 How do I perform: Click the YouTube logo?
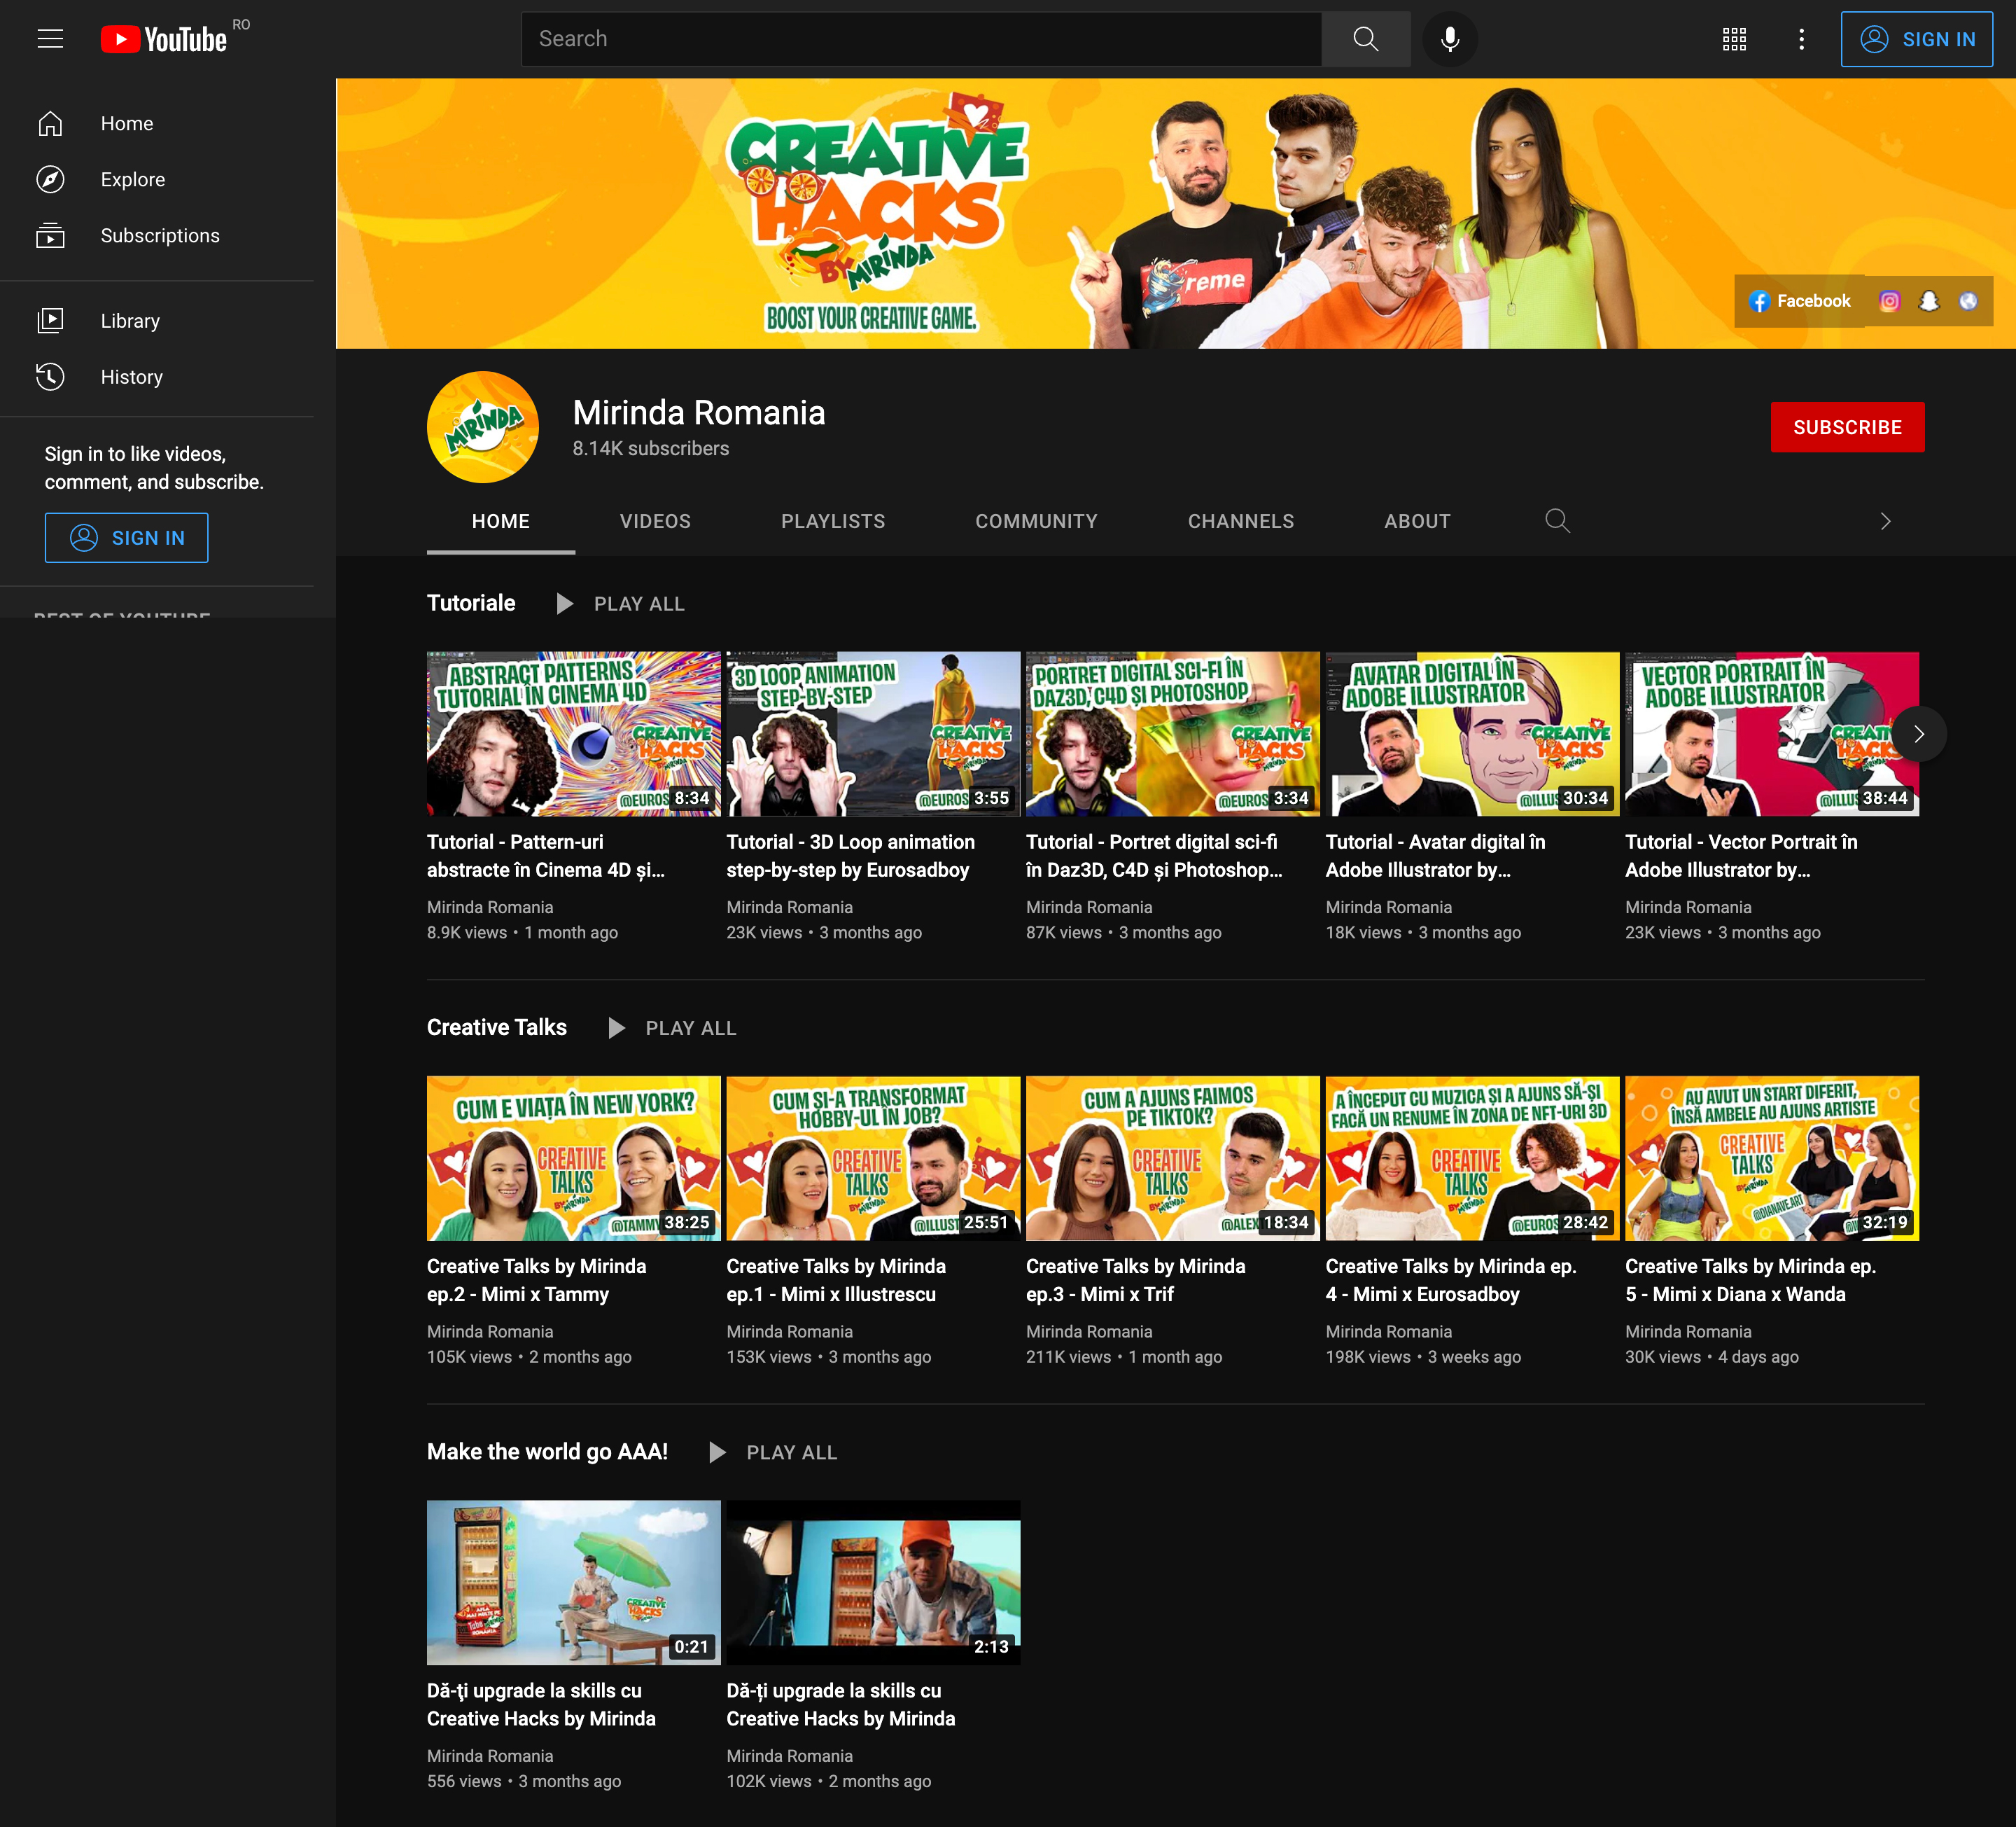tap(164, 39)
